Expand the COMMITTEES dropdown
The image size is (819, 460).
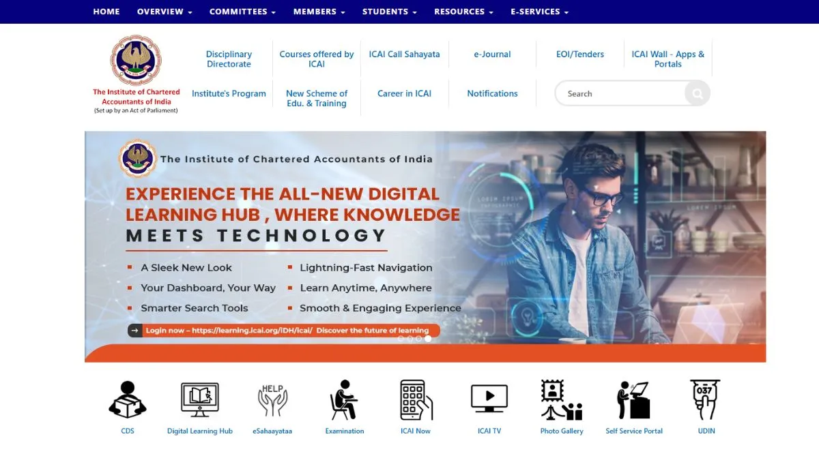click(x=242, y=12)
